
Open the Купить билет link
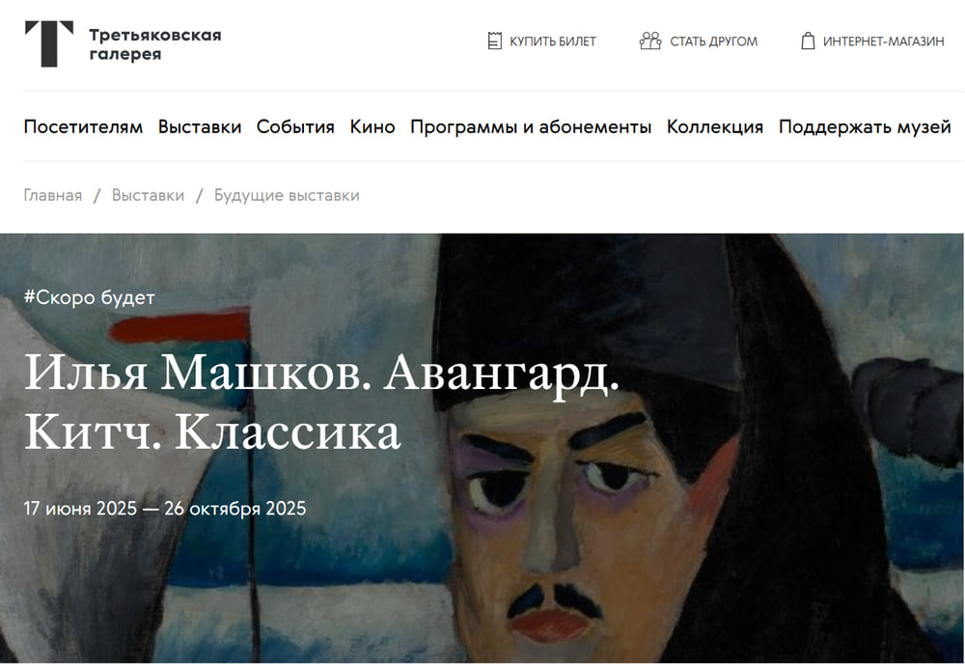point(553,41)
